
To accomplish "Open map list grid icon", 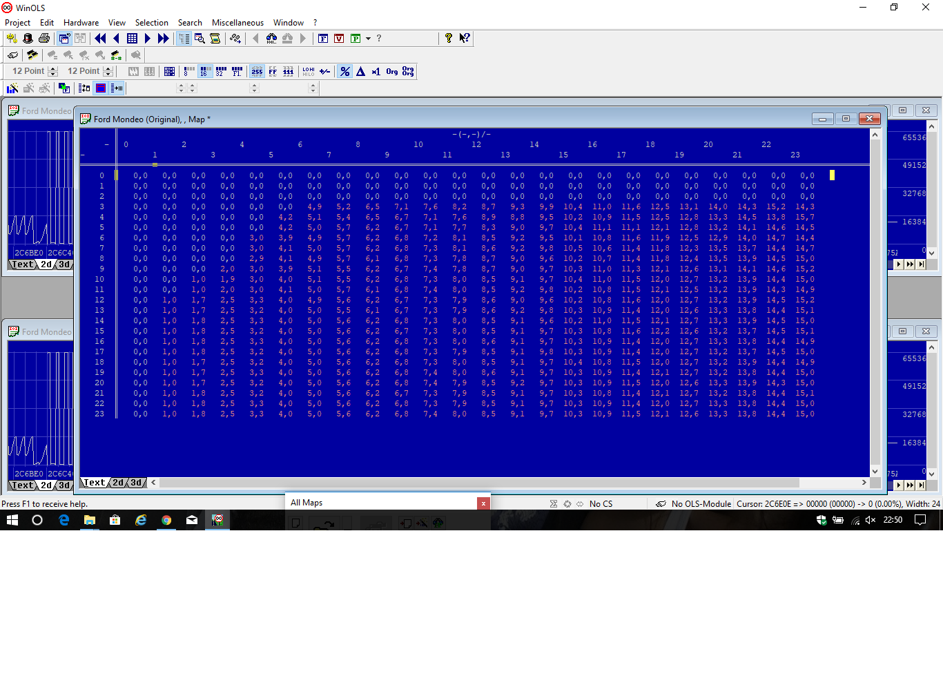I will coord(132,38).
